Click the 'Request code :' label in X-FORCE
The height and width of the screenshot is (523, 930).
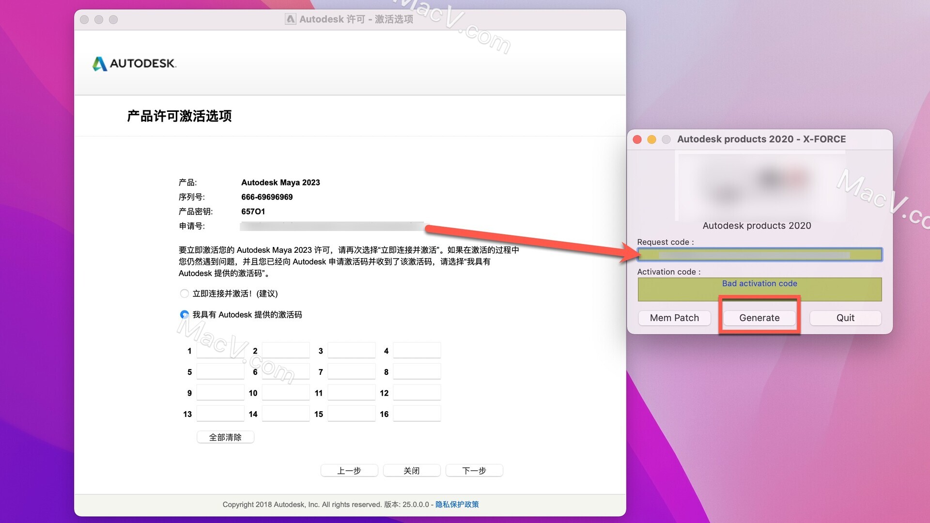[x=666, y=242]
